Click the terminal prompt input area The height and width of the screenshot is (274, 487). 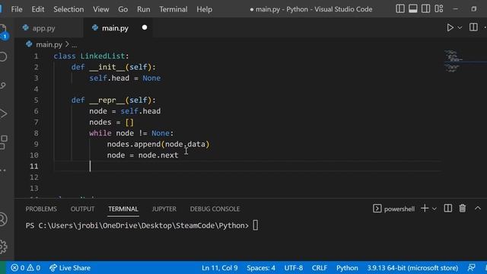coord(256,225)
